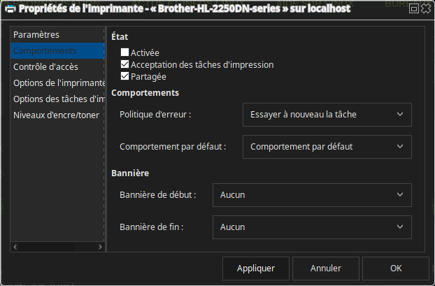Enable the Activée checkbox
The height and width of the screenshot is (286, 435).
click(124, 52)
